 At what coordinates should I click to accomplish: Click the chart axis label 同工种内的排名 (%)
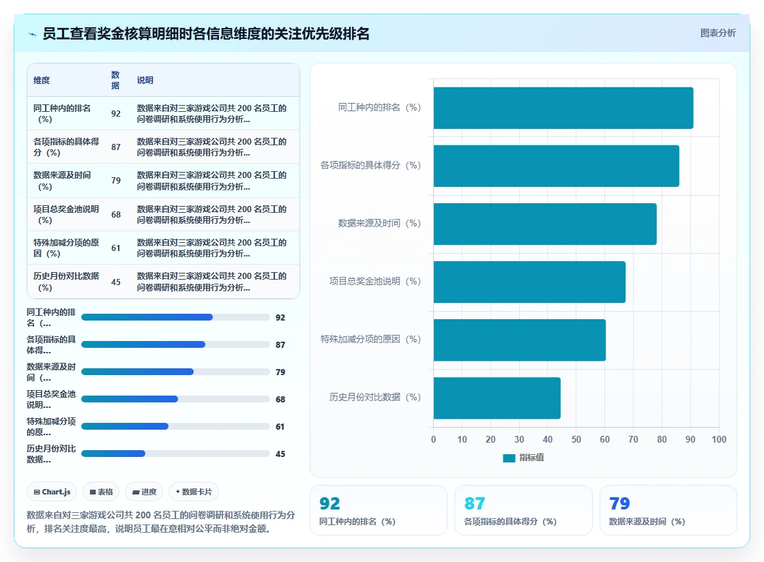(379, 107)
